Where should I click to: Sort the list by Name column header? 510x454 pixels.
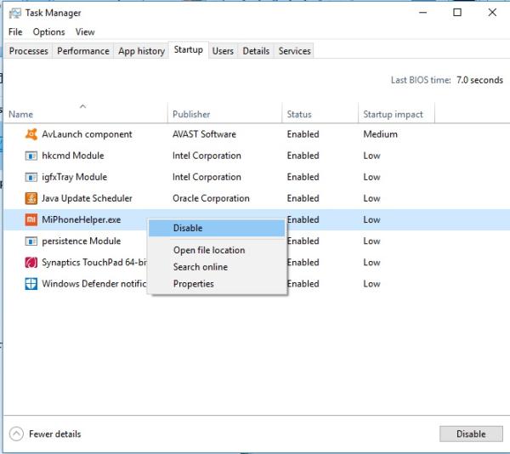click(x=21, y=114)
